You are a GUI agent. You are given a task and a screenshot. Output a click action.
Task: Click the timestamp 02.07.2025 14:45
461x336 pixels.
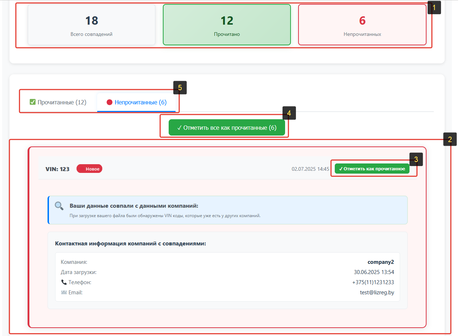(310, 169)
